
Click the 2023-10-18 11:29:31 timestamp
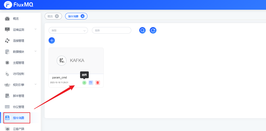59,82
